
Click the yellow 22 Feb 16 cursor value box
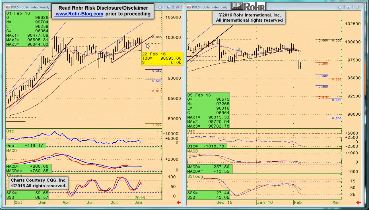[x=162, y=58]
